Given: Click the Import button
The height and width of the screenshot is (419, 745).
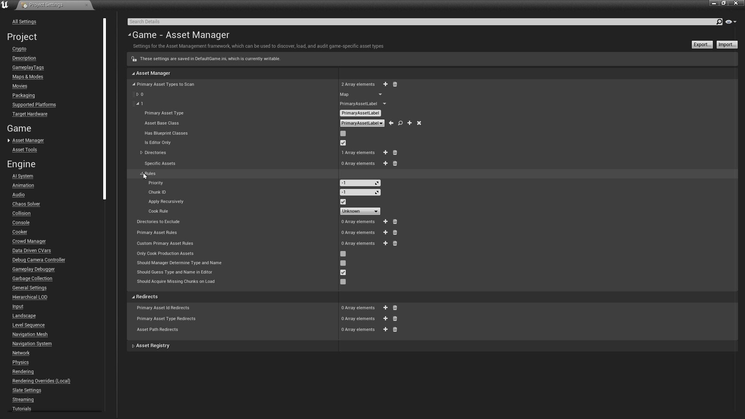Looking at the screenshot, I should coord(727,45).
